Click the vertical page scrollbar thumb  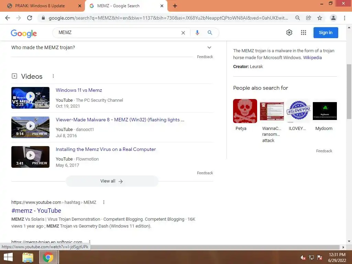[349, 91]
